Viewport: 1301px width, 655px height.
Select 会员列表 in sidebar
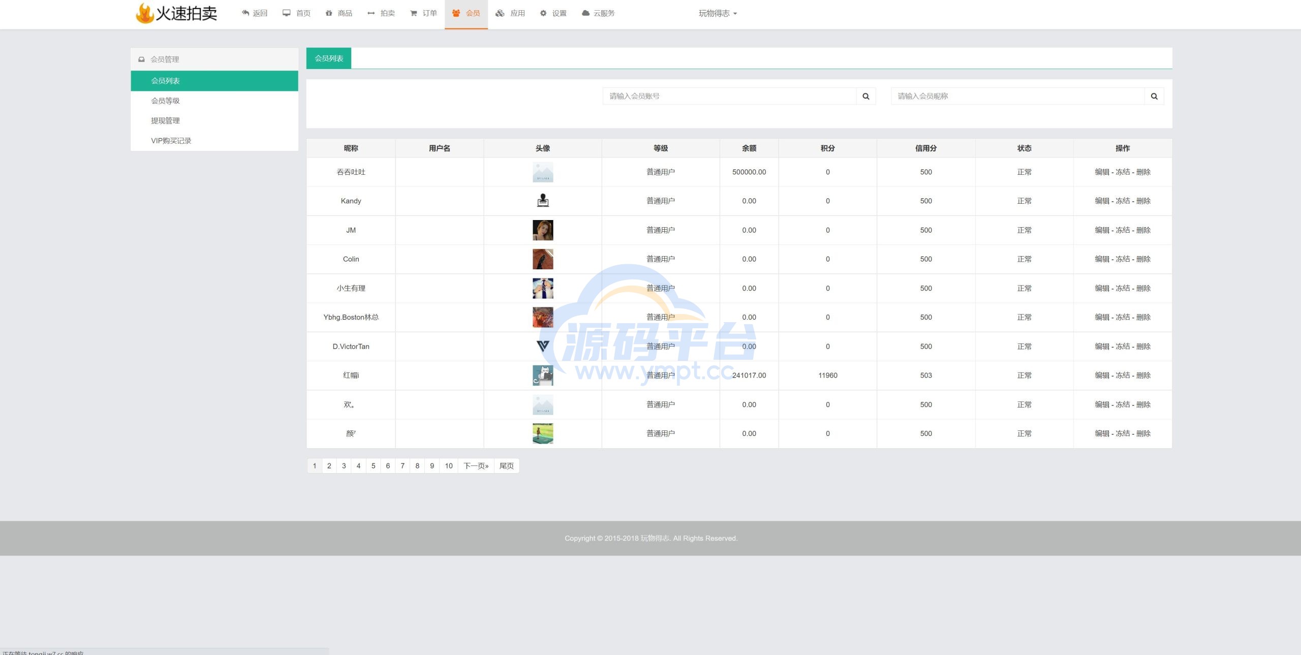214,81
